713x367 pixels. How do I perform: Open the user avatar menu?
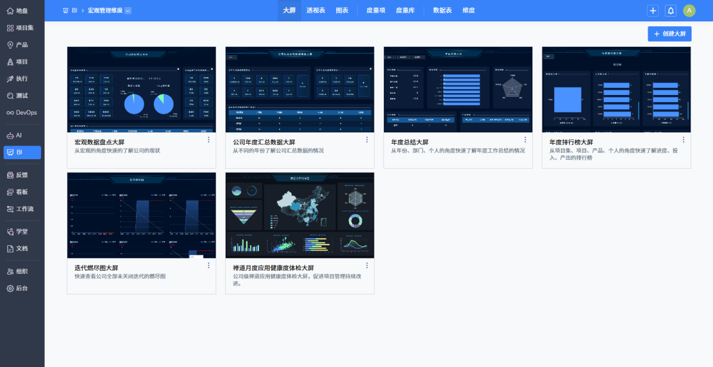pyautogui.click(x=689, y=11)
